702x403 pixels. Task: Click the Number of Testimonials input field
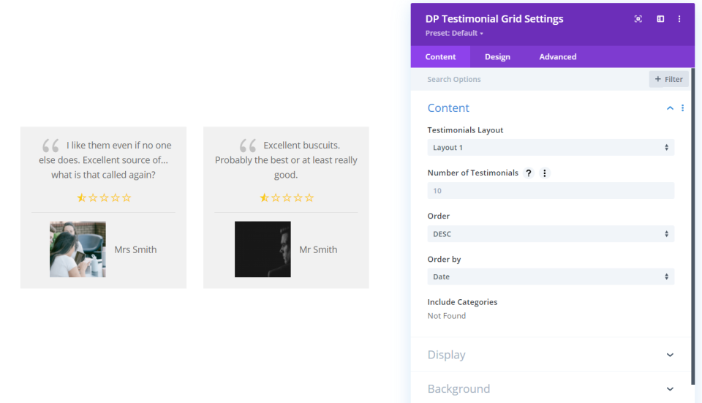click(550, 191)
